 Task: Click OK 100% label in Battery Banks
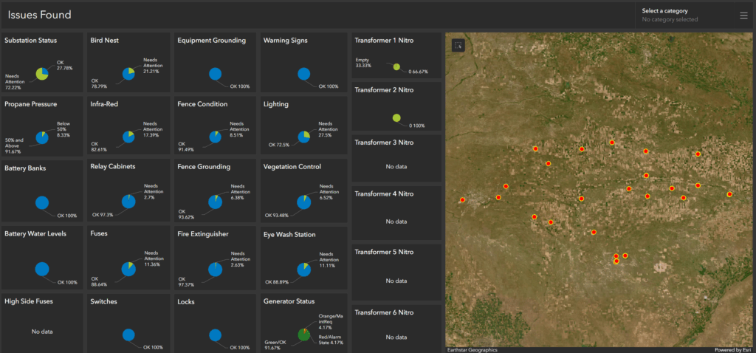pos(67,216)
